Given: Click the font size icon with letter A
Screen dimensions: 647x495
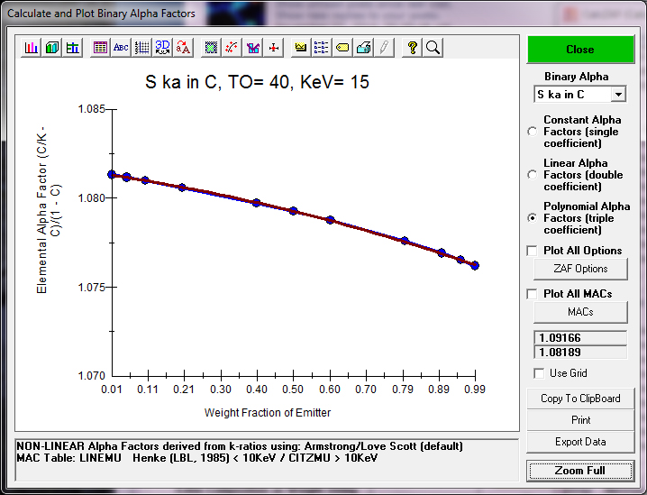Looking at the screenshot, I should tap(183, 48).
